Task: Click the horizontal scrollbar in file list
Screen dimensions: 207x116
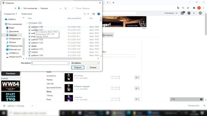Action: [55, 59]
